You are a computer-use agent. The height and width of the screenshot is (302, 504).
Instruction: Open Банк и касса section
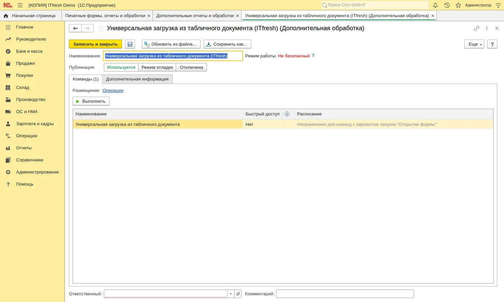pos(29,51)
